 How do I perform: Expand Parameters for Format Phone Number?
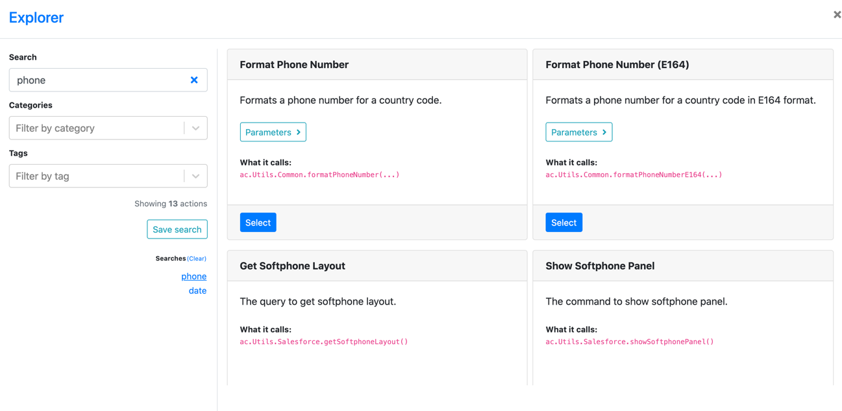pos(273,132)
